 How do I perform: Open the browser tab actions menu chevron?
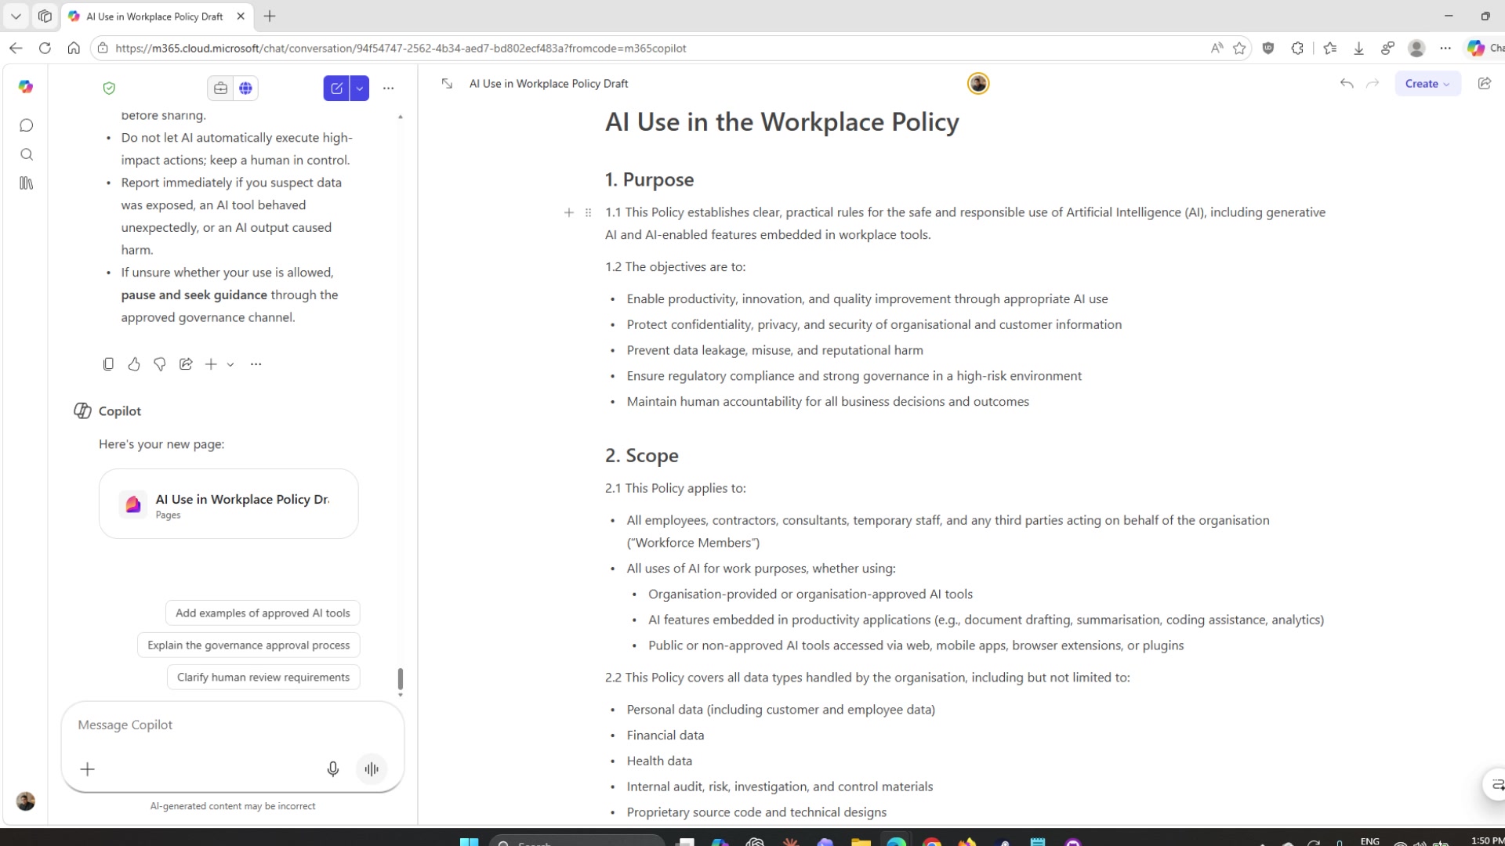click(16, 16)
